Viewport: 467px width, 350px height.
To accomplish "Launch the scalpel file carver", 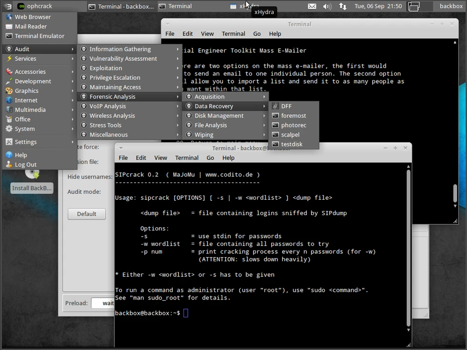I will [290, 135].
